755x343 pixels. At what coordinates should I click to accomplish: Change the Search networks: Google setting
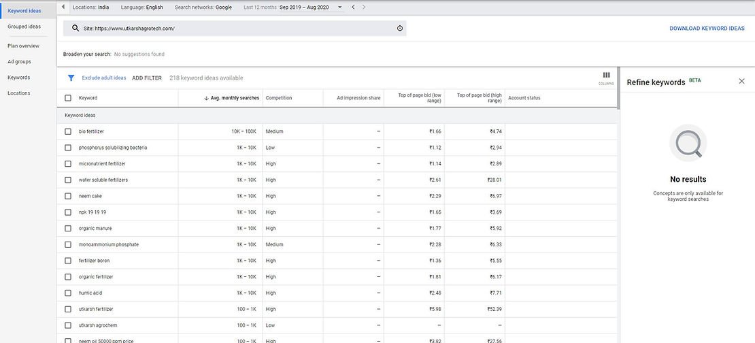(x=203, y=7)
